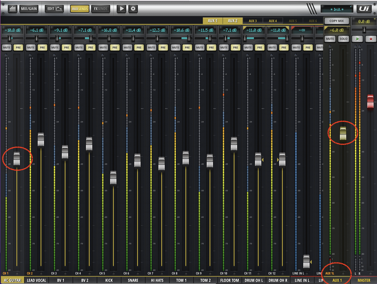The width and height of the screenshot is (377, 284).
Task: Switch to the AUX 2 tab
Action: point(233,21)
